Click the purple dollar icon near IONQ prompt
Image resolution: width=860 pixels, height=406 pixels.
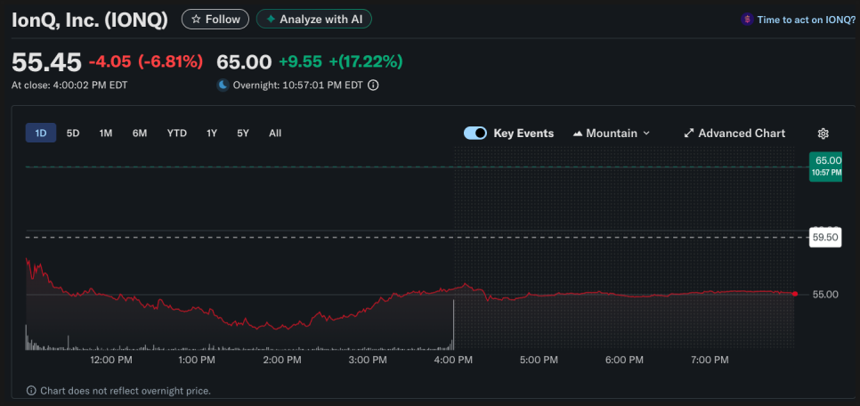coord(747,19)
